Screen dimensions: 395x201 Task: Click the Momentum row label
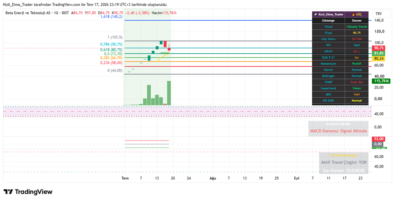(x=328, y=63)
